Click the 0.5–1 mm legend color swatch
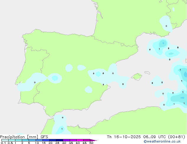Screen dimensions: 187x144 point(12,140)
